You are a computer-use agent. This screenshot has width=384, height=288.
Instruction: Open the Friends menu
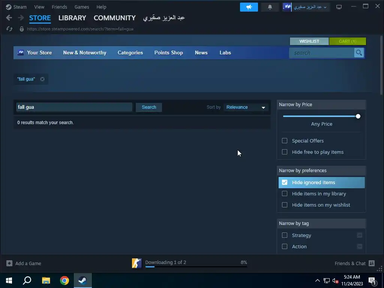click(59, 7)
